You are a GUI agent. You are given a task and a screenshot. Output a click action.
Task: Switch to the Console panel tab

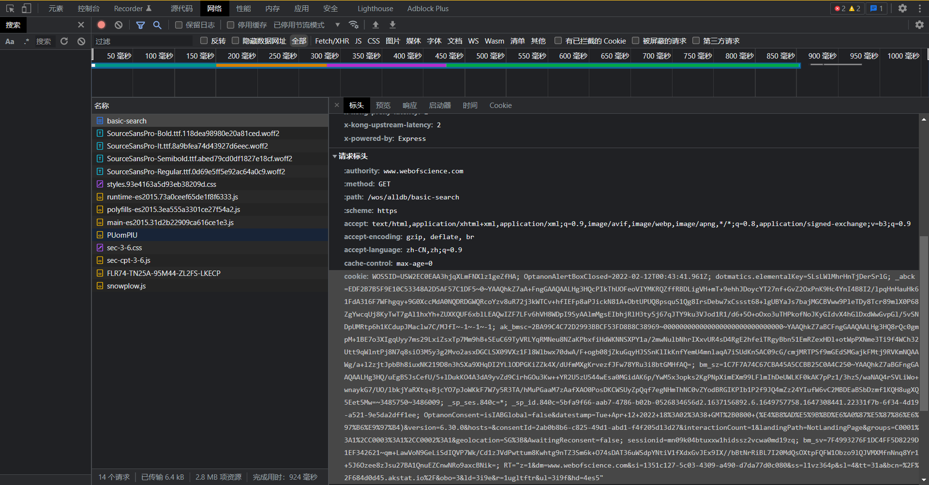[x=89, y=8]
